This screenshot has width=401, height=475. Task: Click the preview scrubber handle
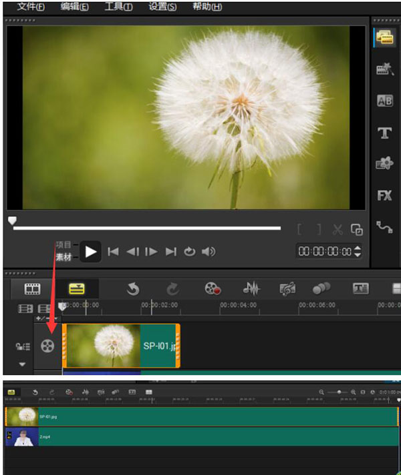pos(11,220)
